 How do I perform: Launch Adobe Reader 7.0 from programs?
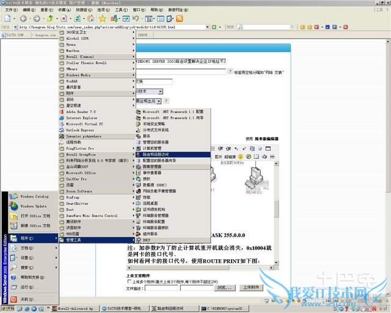(97, 112)
